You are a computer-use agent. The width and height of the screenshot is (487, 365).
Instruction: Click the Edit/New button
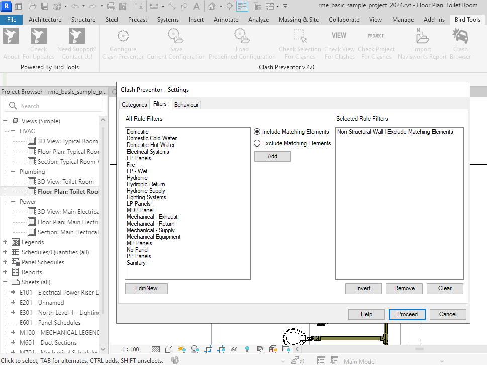[x=146, y=288]
